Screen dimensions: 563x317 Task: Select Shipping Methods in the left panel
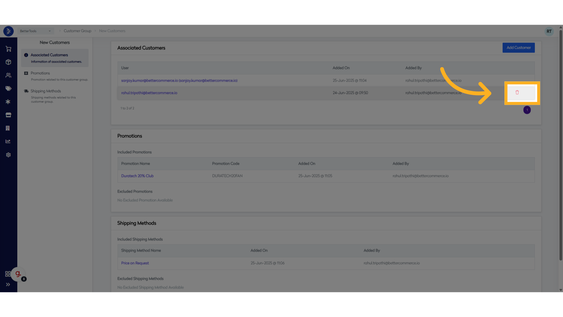46,91
